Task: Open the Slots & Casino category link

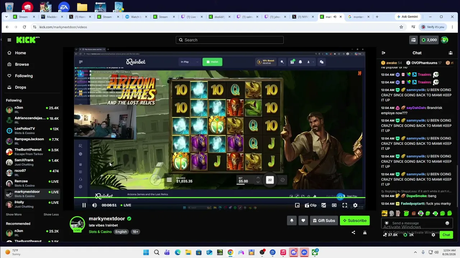Action: point(100,232)
